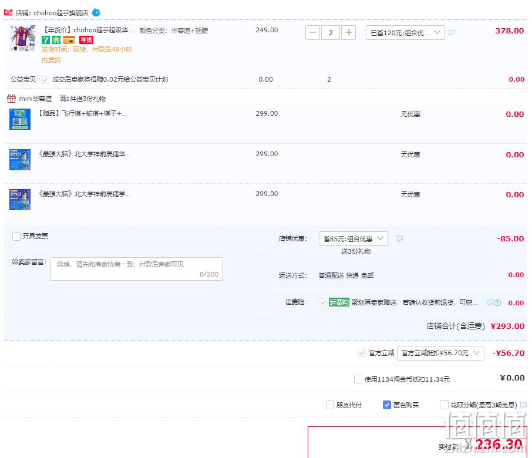The width and height of the screenshot is (532, 458).
Task: Check the 开具发票 invoice checkbox
Action: click(16, 236)
